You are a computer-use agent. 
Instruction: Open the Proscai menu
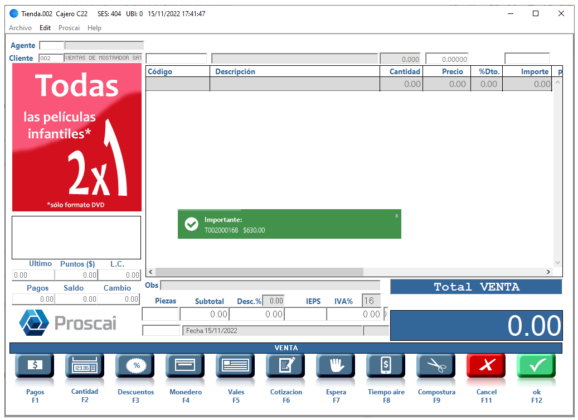[69, 28]
